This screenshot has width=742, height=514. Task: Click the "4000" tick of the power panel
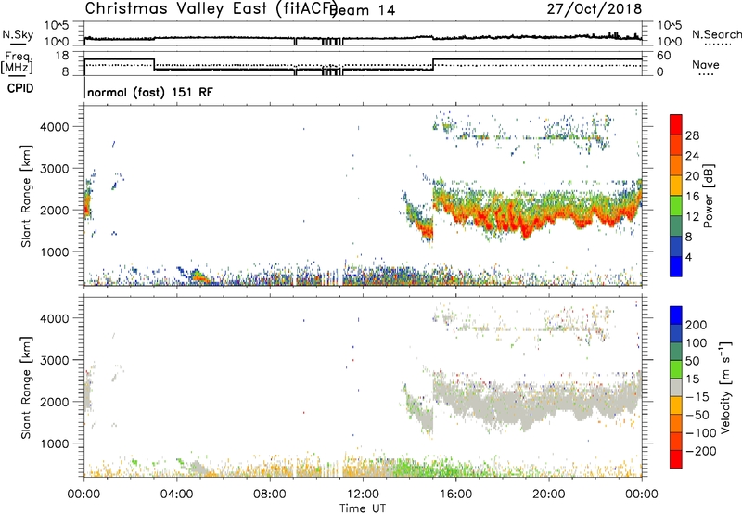coord(54,127)
